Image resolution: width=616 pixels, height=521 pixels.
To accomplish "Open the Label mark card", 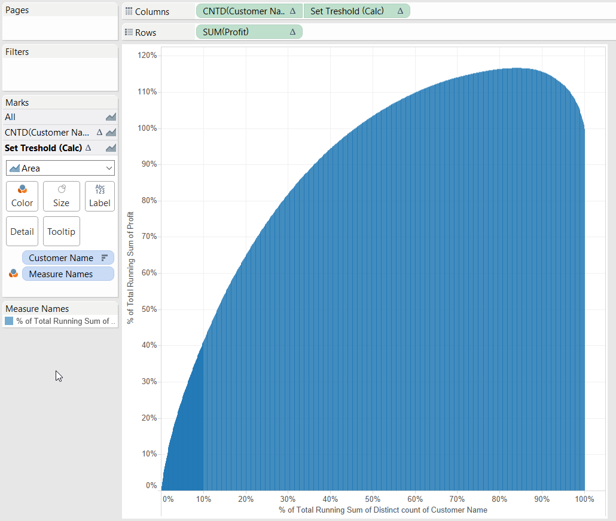I will [x=100, y=197].
